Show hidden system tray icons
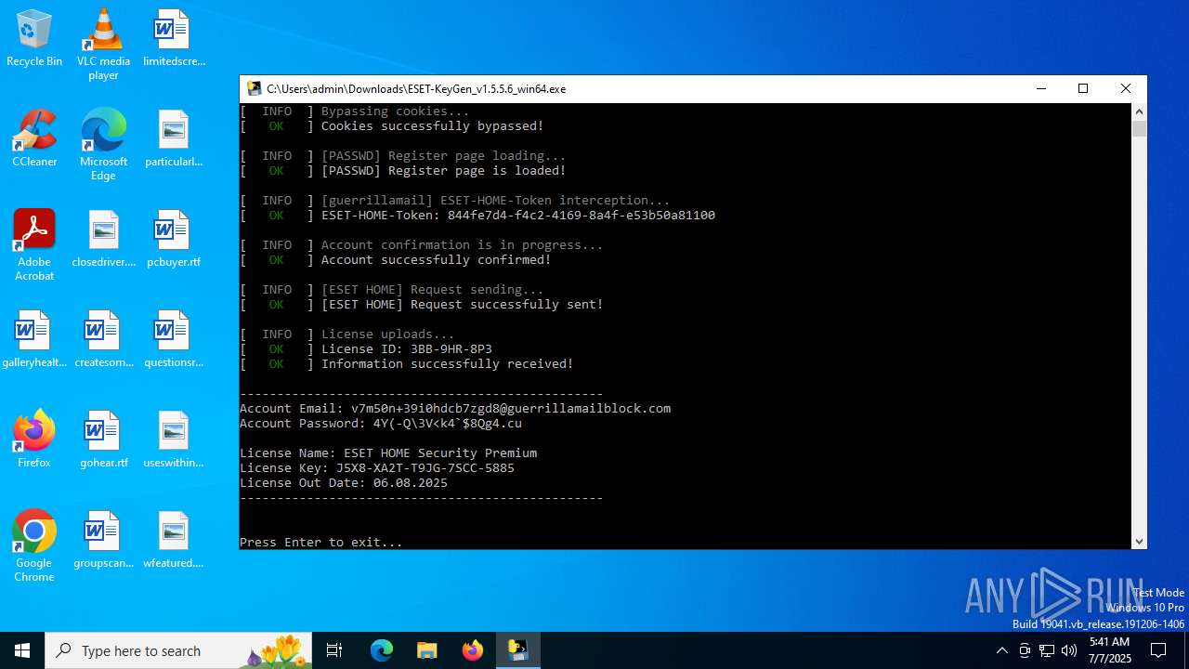This screenshot has height=669, width=1189. [1001, 650]
